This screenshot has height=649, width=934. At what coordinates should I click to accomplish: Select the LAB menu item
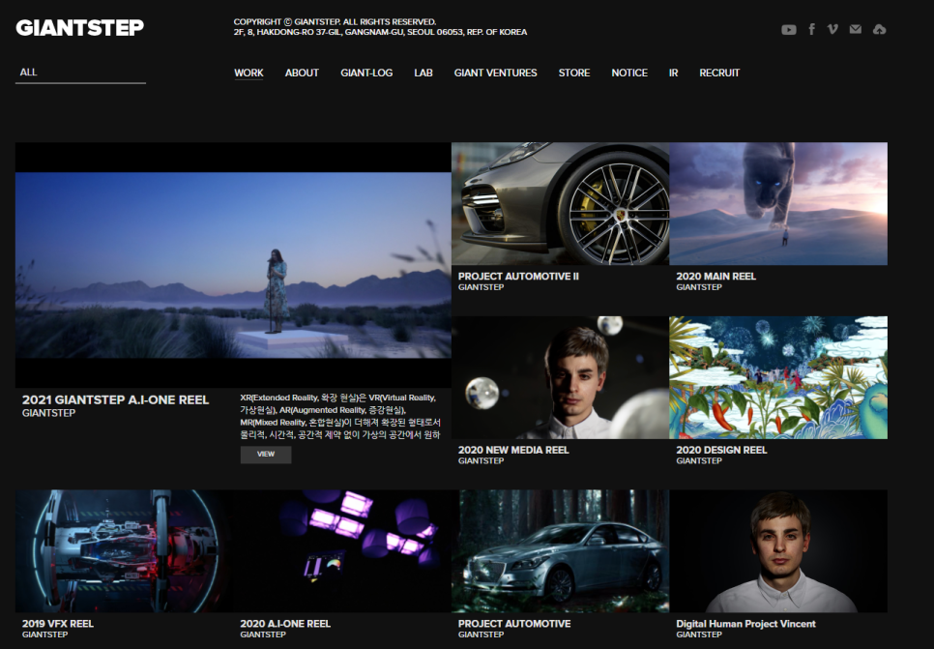(423, 73)
